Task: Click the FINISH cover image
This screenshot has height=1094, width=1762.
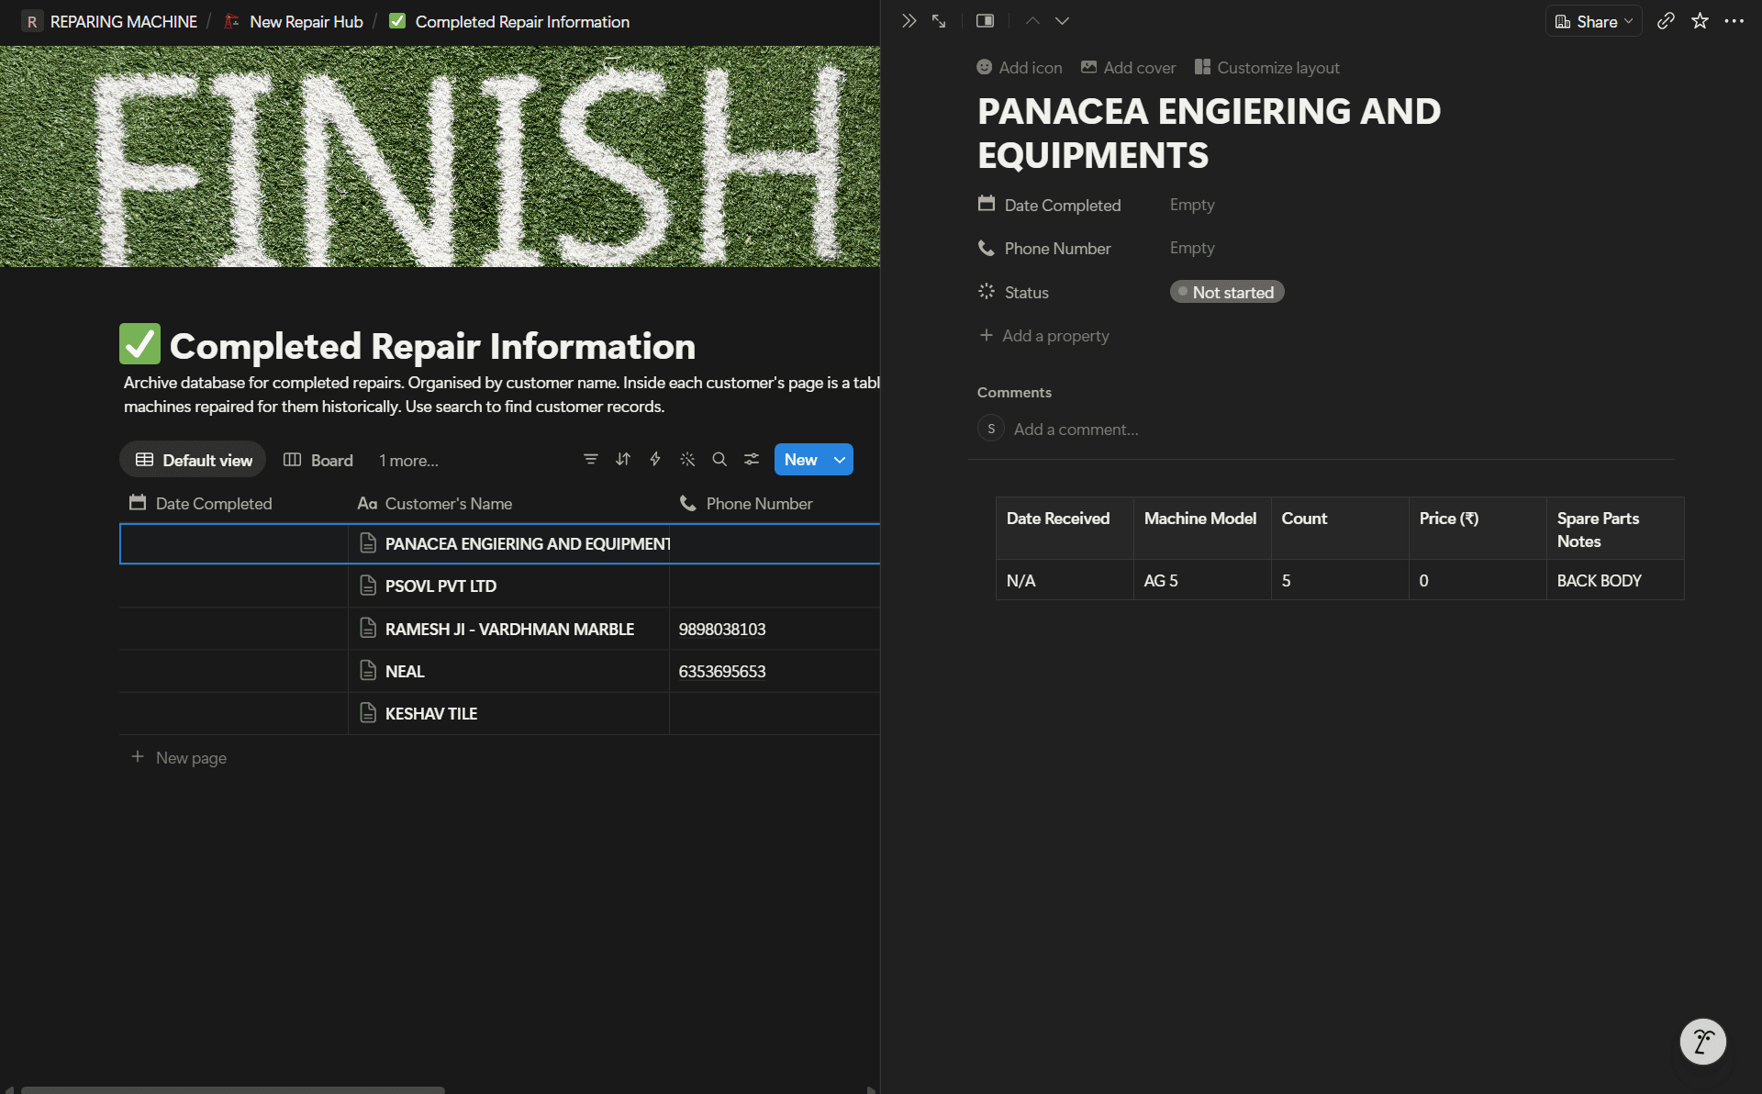Action: point(440,156)
